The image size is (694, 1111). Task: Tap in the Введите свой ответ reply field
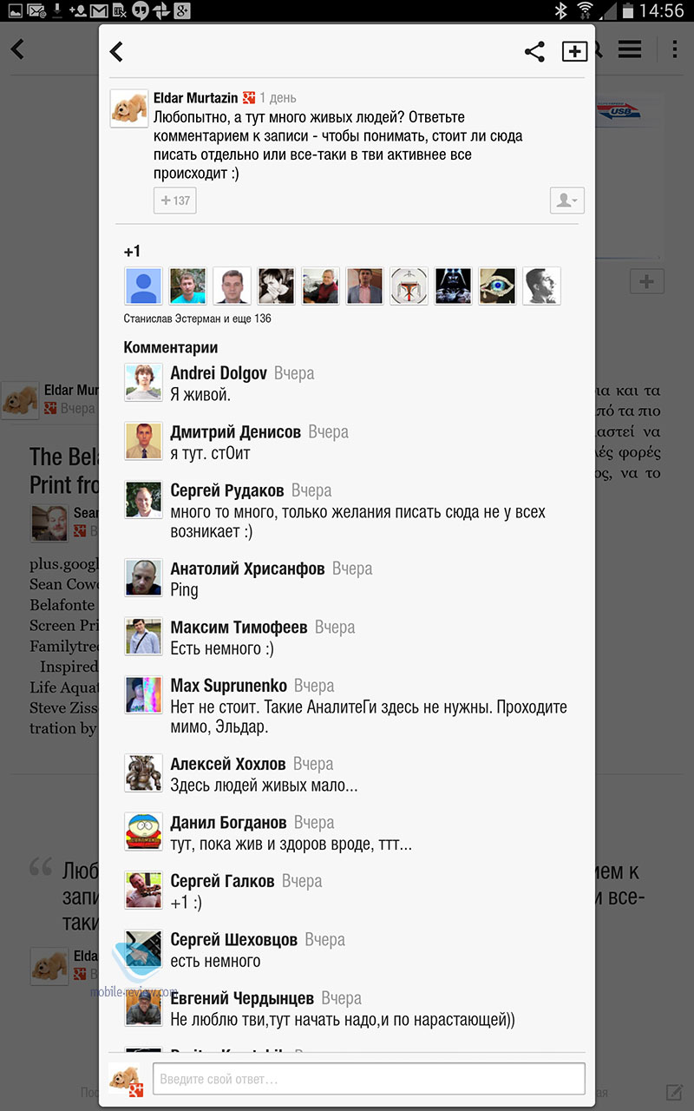tap(369, 1079)
